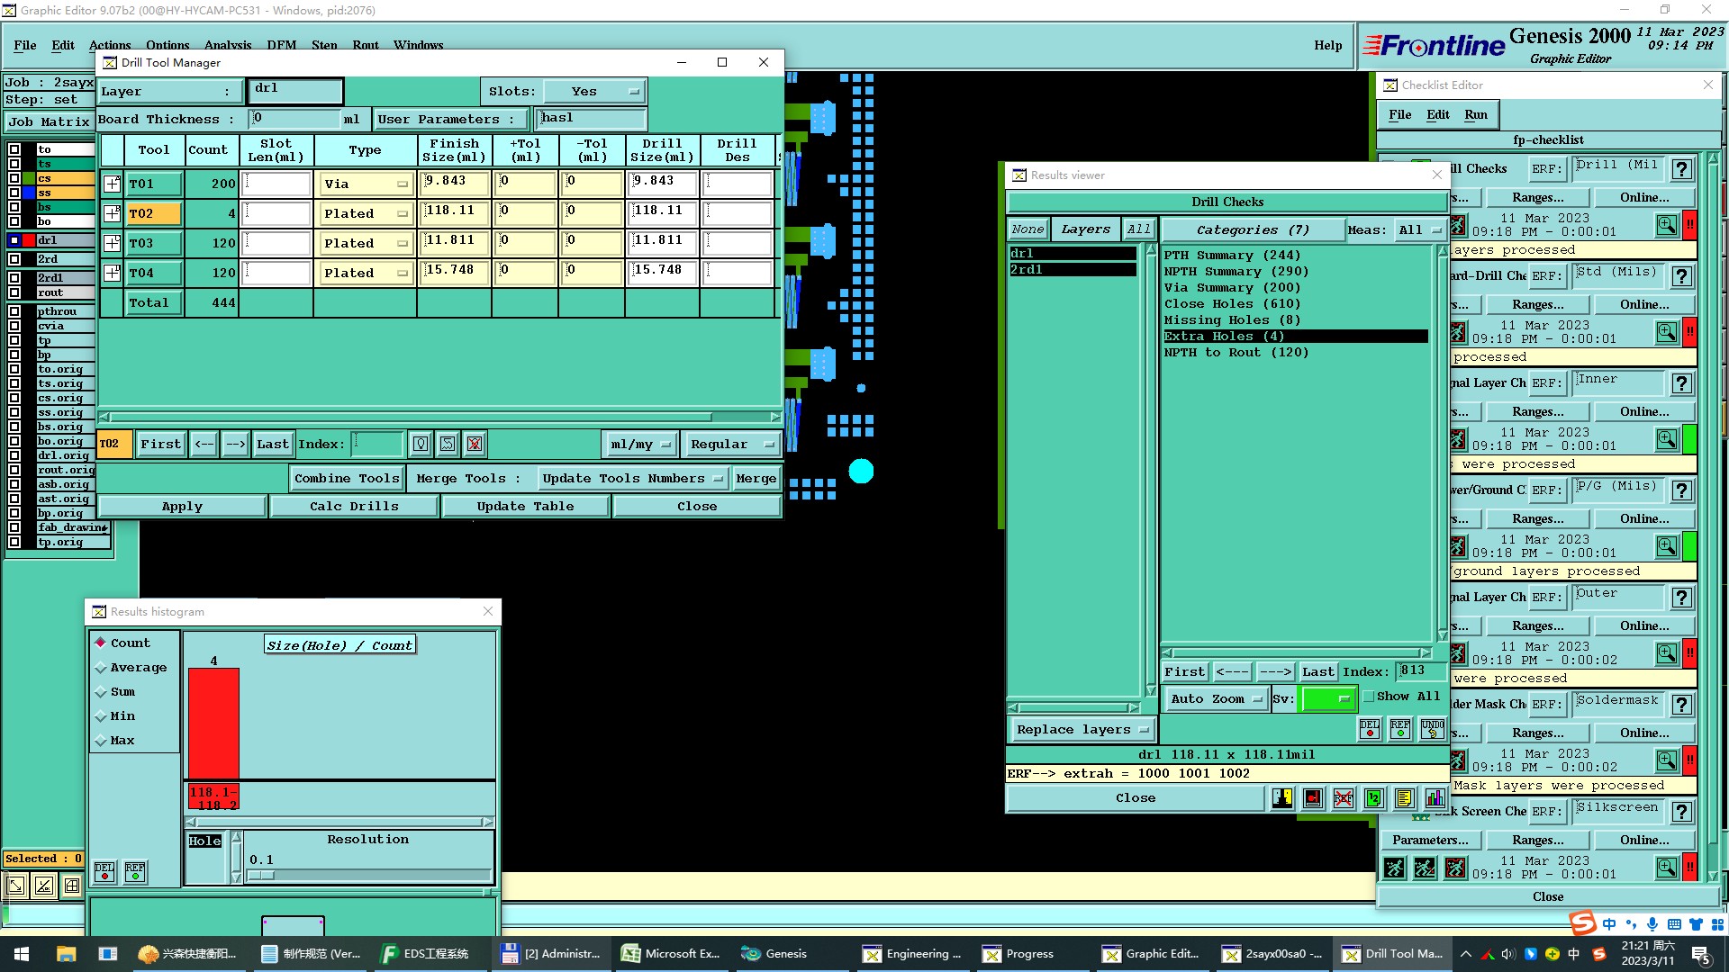Click the crossed-out REF icon in Results viewer
The width and height of the screenshot is (1729, 972).
tap(1344, 797)
